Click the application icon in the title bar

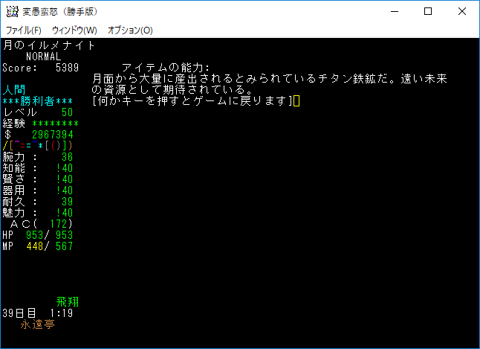11,12
